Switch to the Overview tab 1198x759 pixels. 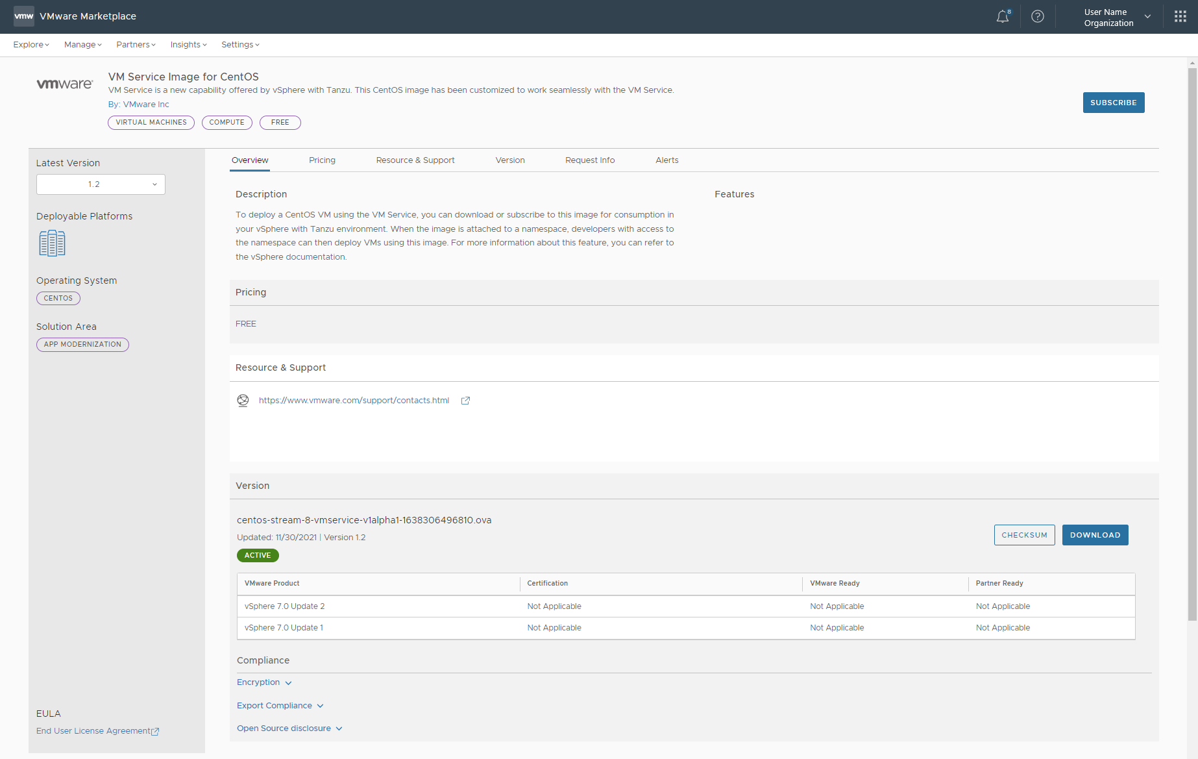(x=250, y=160)
